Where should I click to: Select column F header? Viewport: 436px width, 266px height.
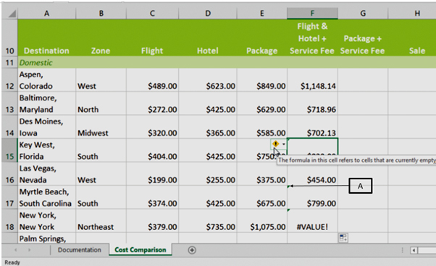[x=312, y=13]
